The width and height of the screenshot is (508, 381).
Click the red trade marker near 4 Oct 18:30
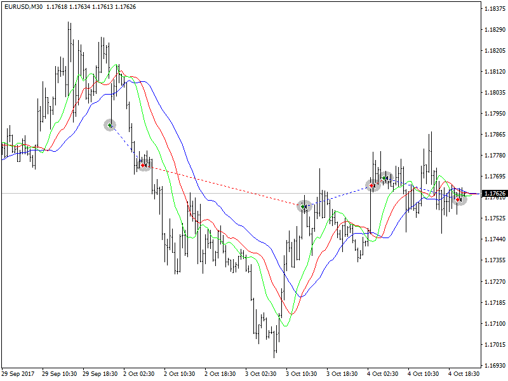click(459, 199)
